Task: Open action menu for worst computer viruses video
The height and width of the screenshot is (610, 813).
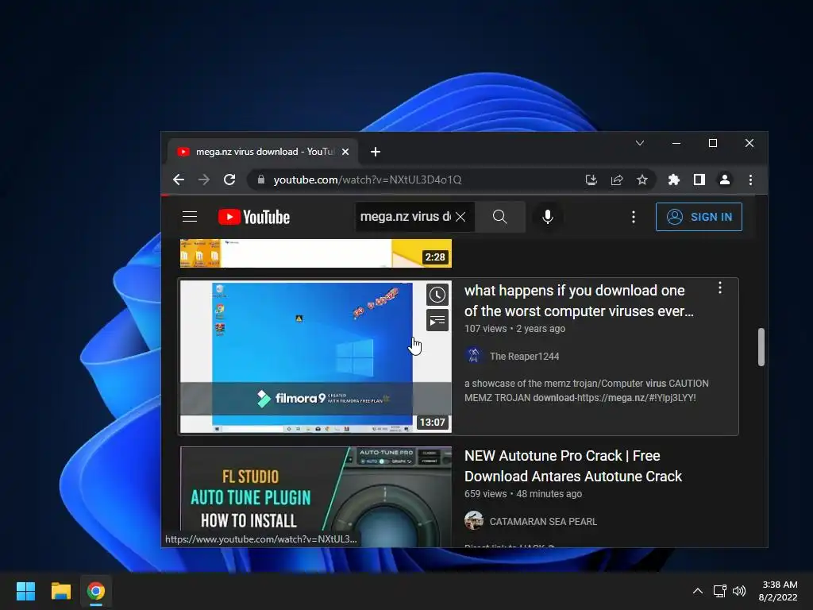Action: click(719, 288)
